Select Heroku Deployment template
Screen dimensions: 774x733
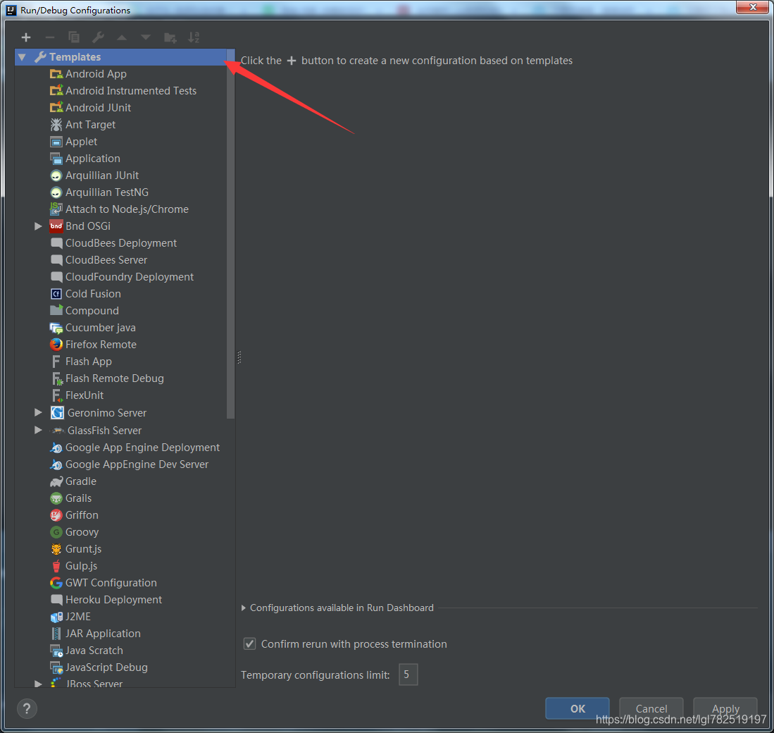(113, 600)
